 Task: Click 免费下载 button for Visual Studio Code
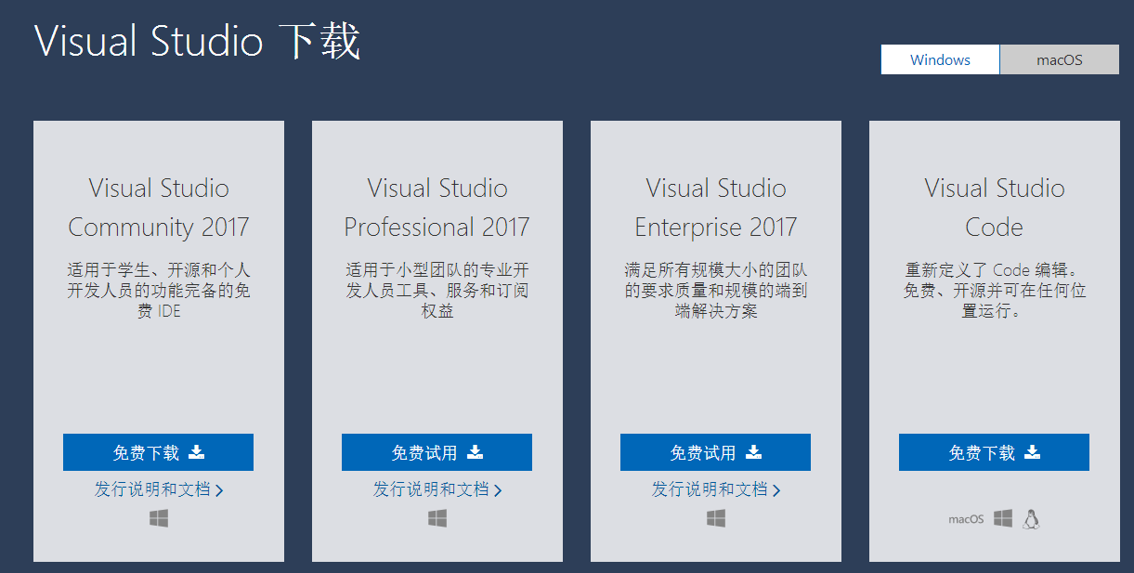994,452
